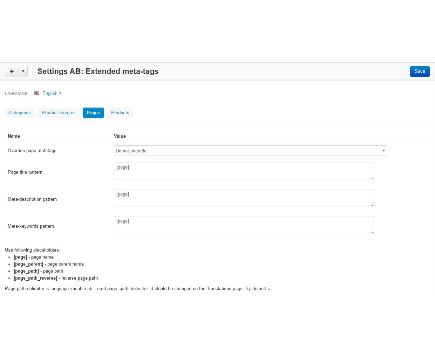Go to the Products tab

(x=120, y=113)
